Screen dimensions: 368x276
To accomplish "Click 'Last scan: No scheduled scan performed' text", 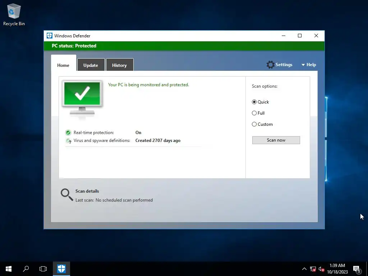I will 114,200.
